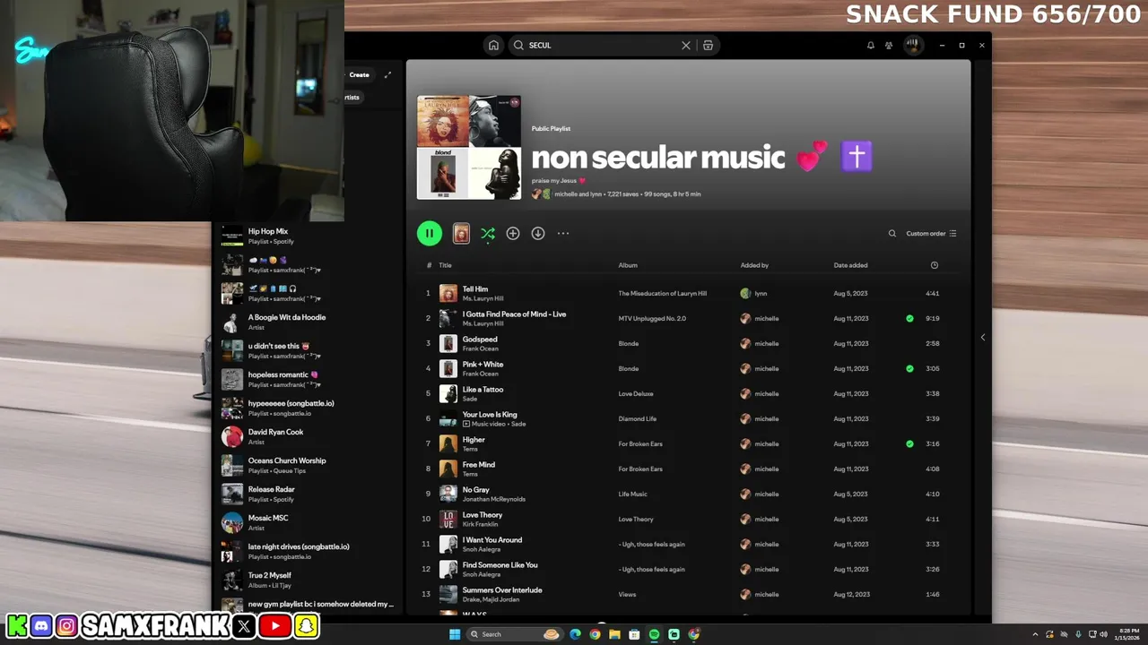Save playlist to library with plus icon
This screenshot has height=645, width=1148.
(x=513, y=234)
